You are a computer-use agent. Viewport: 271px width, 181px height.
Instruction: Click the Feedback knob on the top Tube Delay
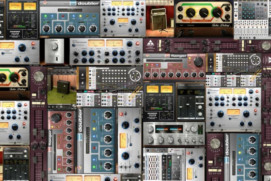click(204, 13)
